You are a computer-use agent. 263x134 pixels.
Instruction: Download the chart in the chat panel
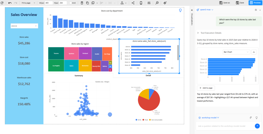(254, 52)
